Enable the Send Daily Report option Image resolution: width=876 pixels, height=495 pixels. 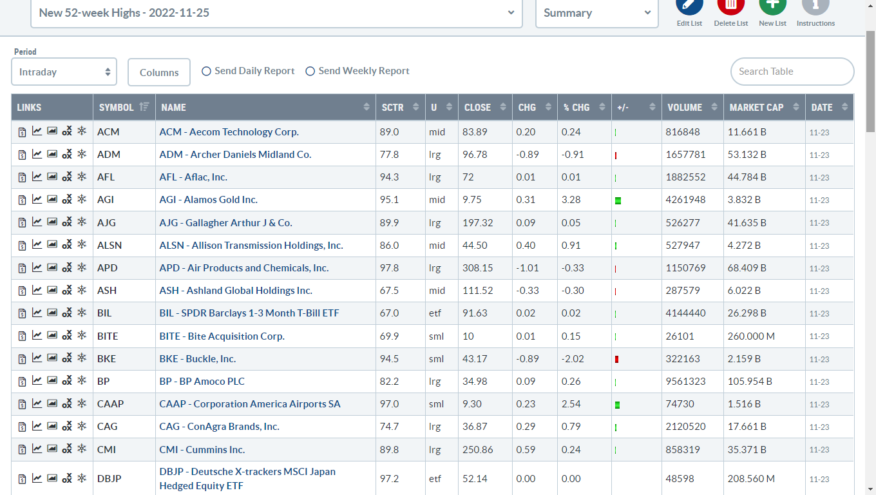coord(207,71)
